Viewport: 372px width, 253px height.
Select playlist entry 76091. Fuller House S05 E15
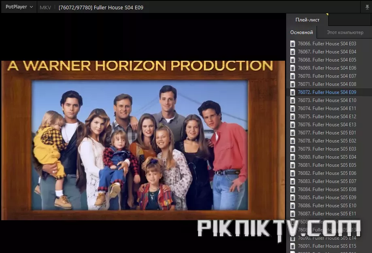pyautogui.click(x=329, y=246)
